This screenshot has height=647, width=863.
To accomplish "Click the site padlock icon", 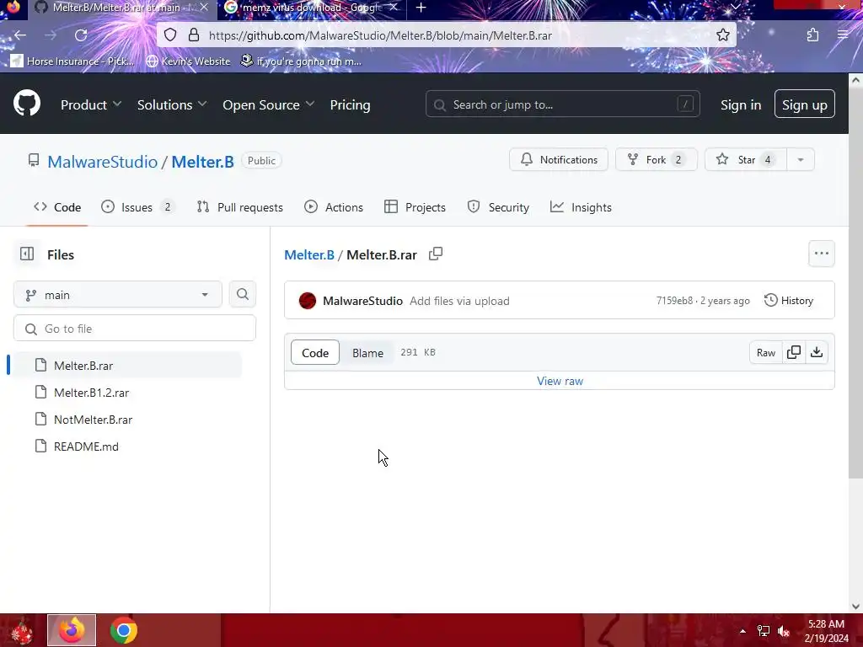I will point(193,35).
